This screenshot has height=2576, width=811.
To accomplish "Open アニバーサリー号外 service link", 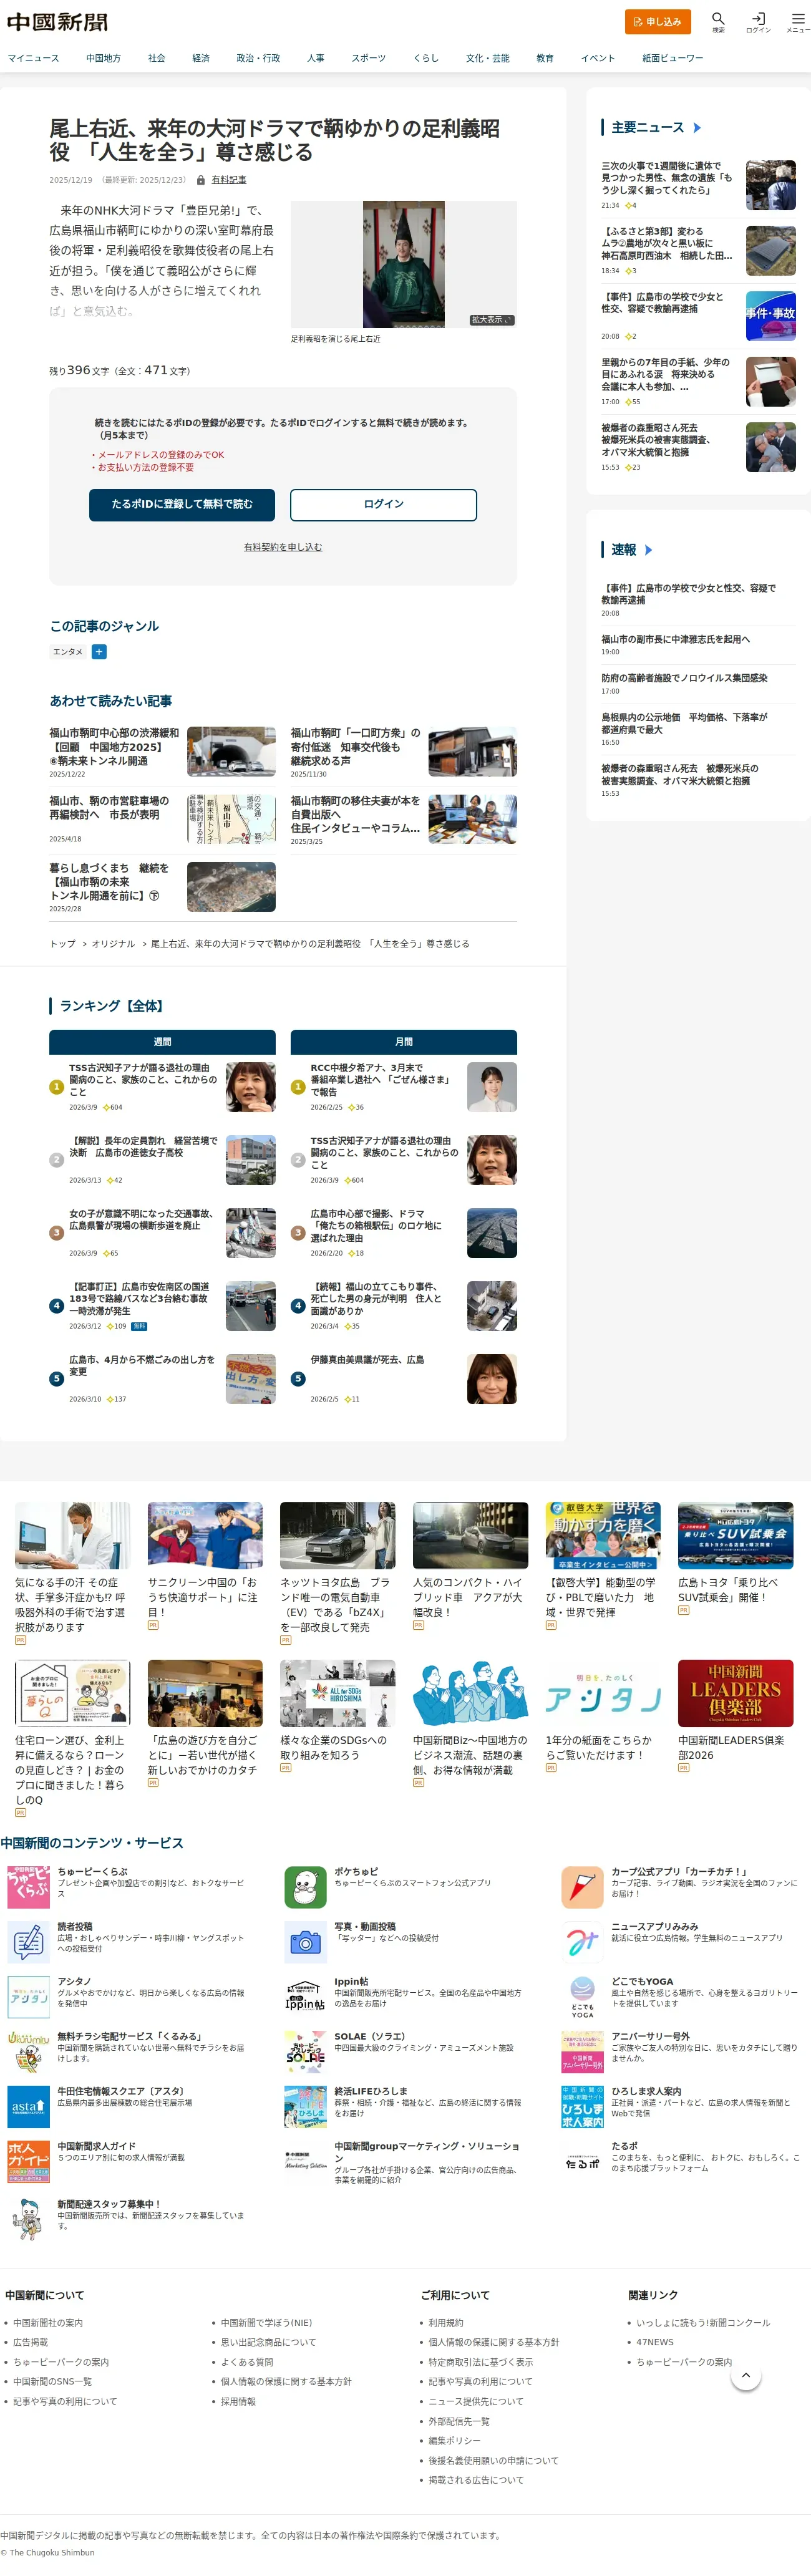I will click(x=651, y=2036).
